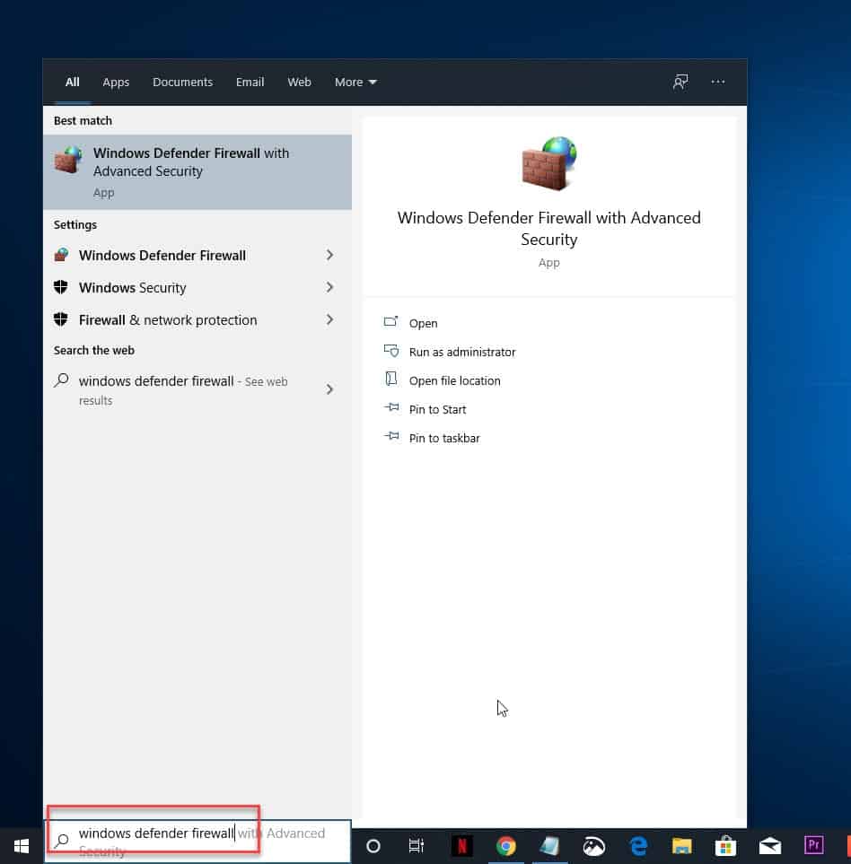
Task: Select the Apps search tab
Action: [x=116, y=82]
